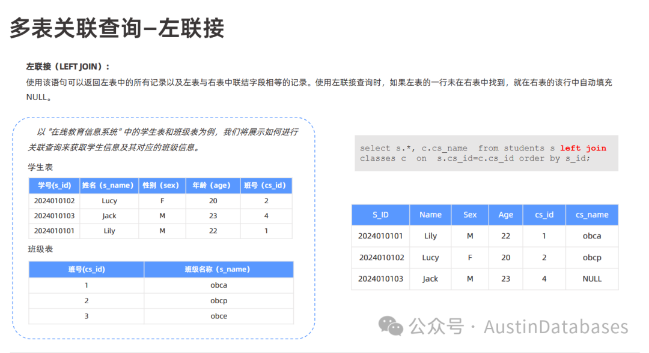Viewport: 649px width, 353px height.
Task: Click obcp in the 班级表 table
Action: point(219,301)
